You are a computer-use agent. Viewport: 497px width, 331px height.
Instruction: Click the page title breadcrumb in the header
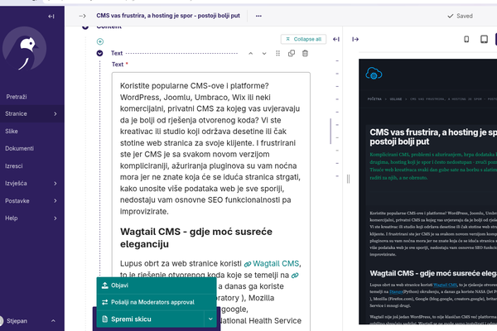[168, 16]
